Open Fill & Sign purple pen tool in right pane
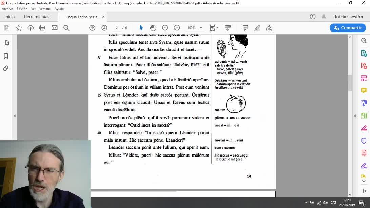Image resolution: width=370 pixels, height=208 pixels. (x=364, y=166)
